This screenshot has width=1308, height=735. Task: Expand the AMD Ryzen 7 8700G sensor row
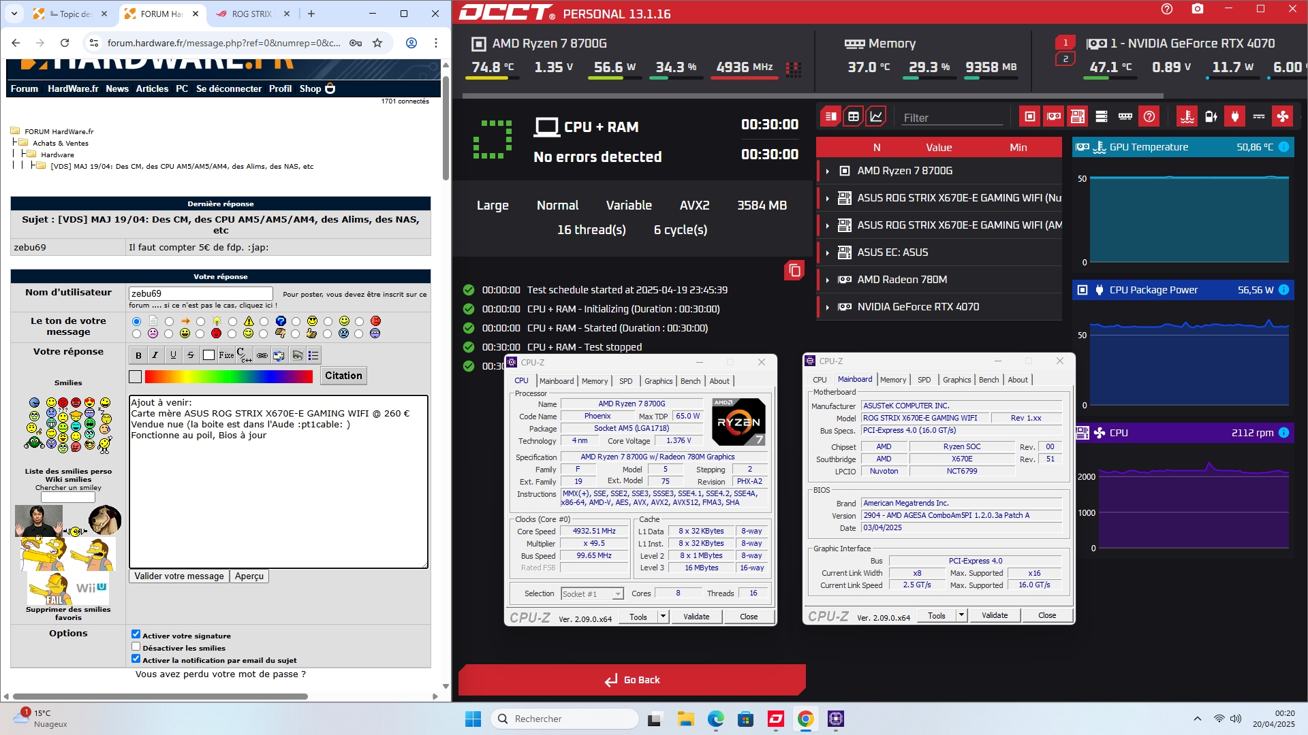tap(828, 171)
